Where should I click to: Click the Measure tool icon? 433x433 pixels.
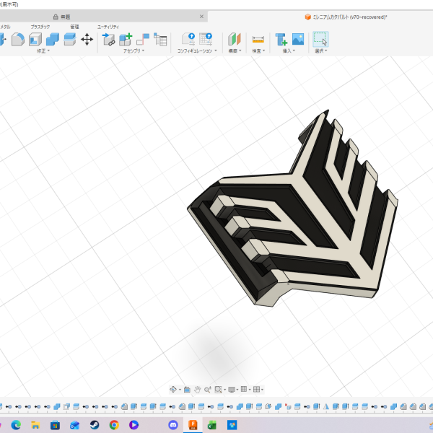[258, 40]
